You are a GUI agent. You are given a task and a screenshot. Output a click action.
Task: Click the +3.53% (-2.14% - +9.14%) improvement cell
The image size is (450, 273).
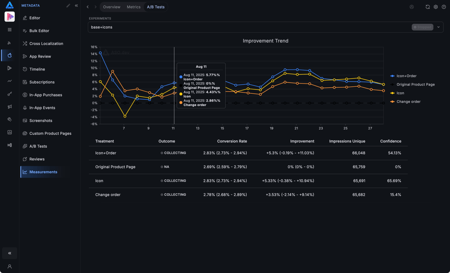(x=290, y=195)
